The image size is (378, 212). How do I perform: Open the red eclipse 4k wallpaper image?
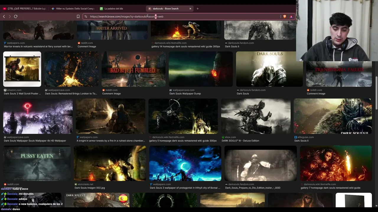[x=38, y=116]
